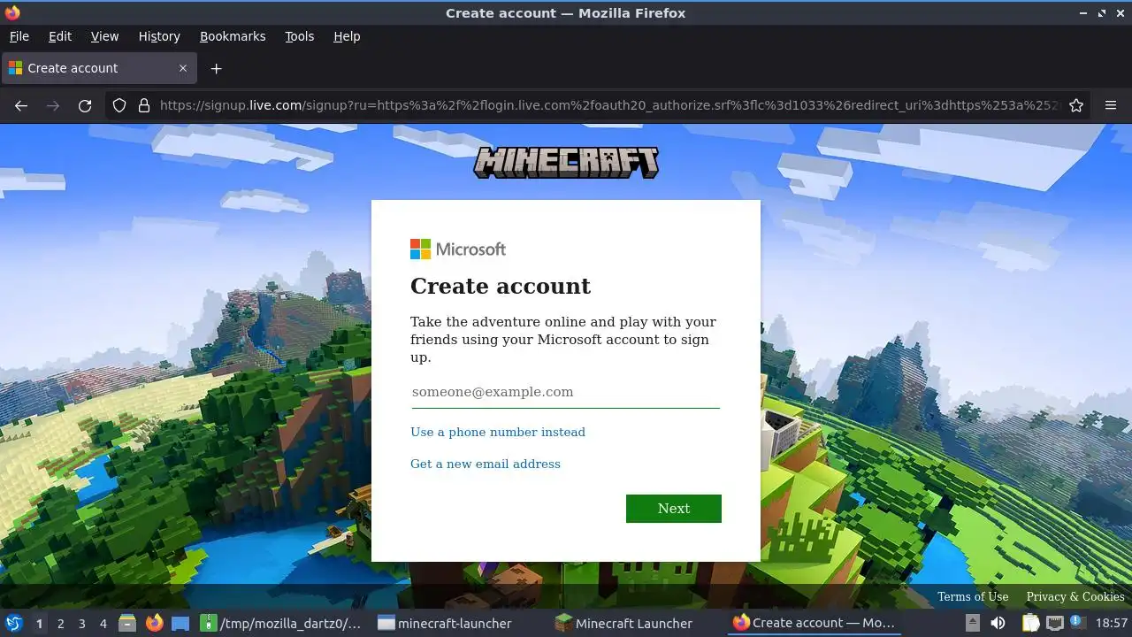Image resolution: width=1132 pixels, height=637 pixels.
Task: Launch Firefox from taskbar quick launch
Action: point(154,623)
